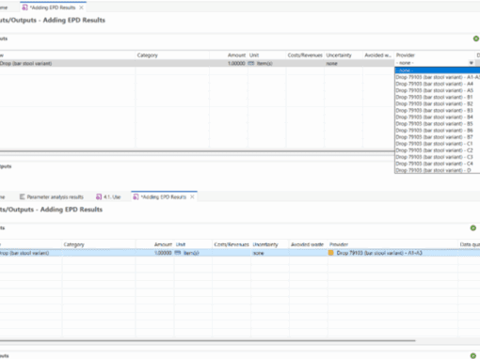Click the lower Amount column header
Screen dimensions: 480x359
(x=154, y=244)
